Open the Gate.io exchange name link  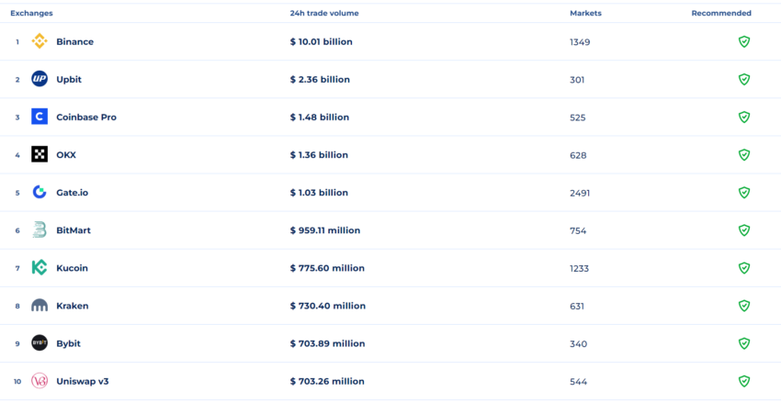tap(73, 193)
